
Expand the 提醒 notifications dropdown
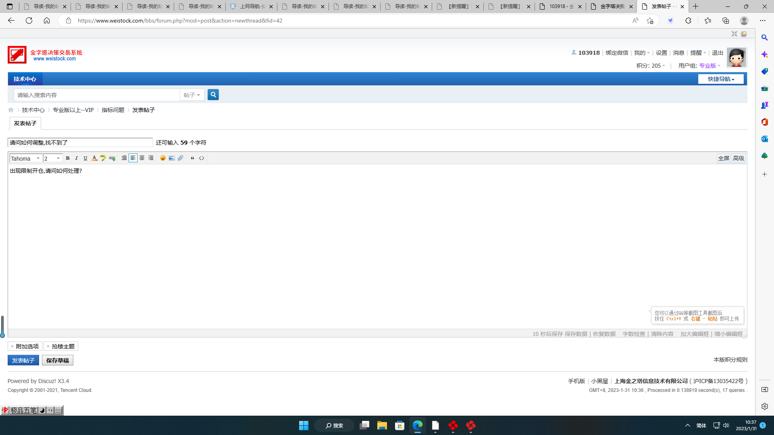click(x=698, y=53)
